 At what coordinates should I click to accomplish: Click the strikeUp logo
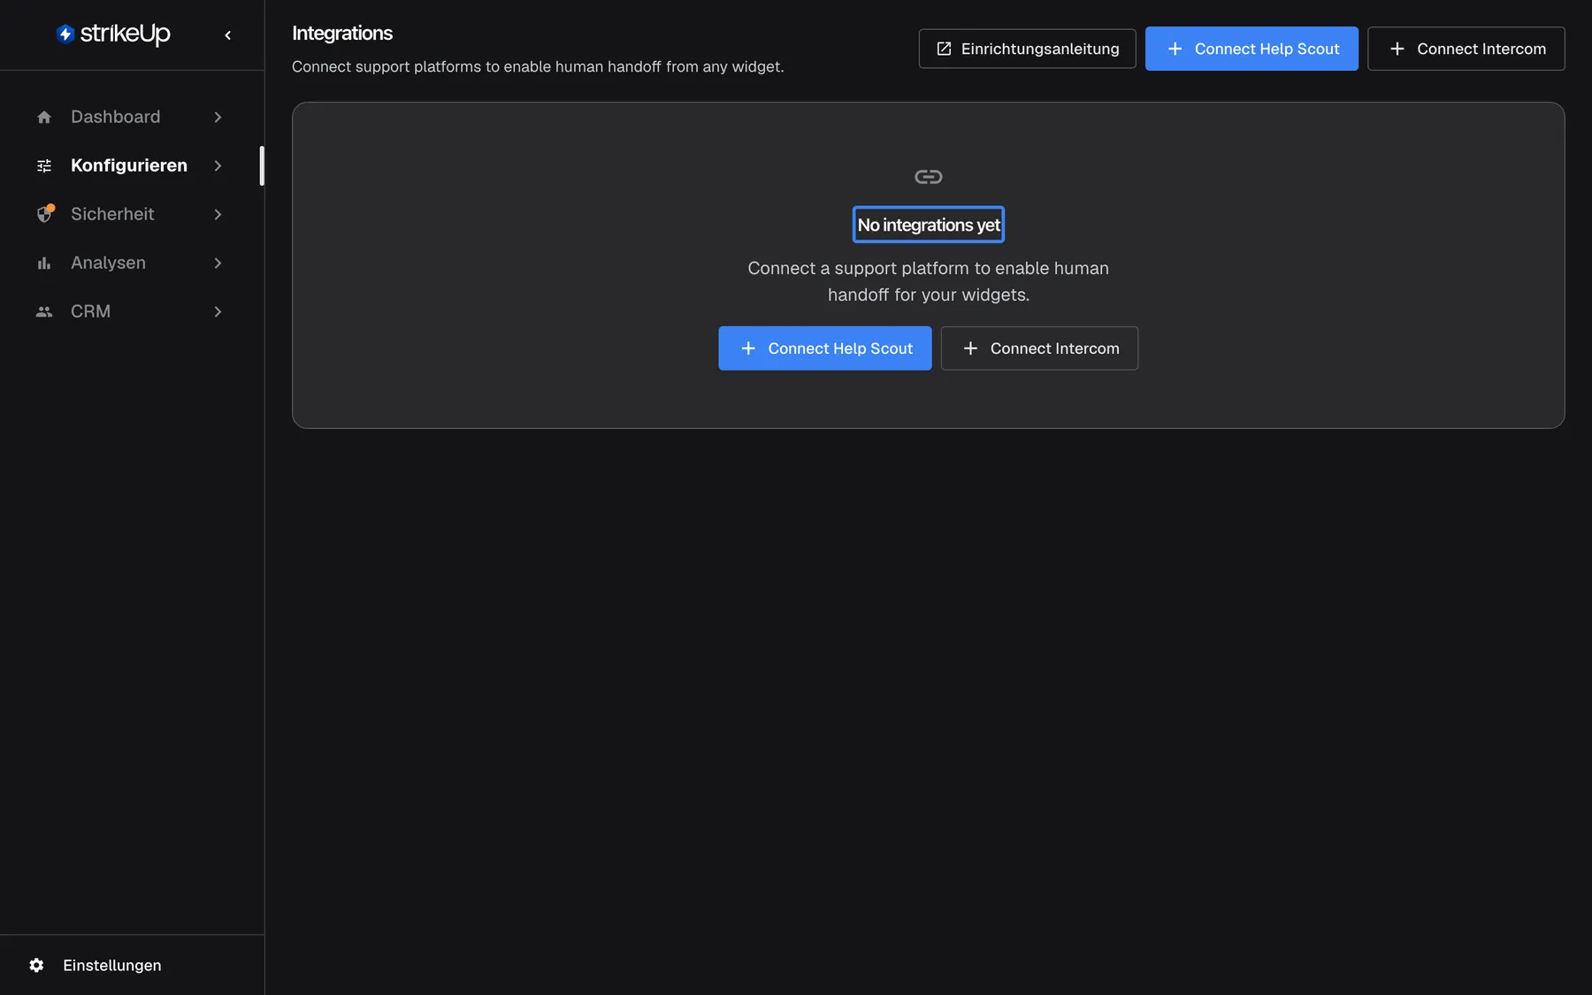(x=113, y=34)
